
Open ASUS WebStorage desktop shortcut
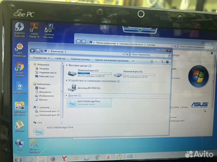[20, 50]
